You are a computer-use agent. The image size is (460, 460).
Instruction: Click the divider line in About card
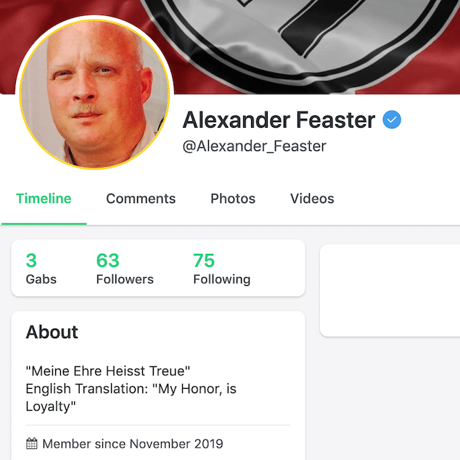click(x=158, y=424)
